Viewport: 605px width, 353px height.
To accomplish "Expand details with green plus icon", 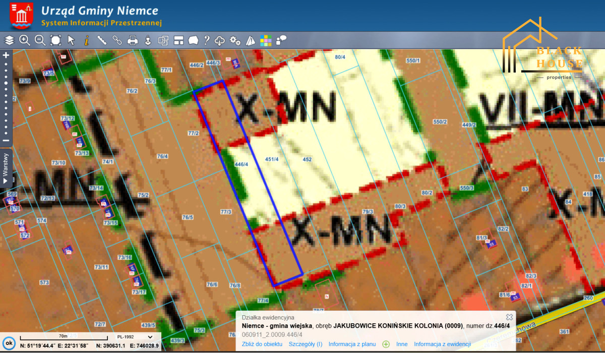I will [386, 344].
